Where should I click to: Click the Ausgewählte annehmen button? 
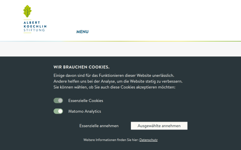[159, 126]
